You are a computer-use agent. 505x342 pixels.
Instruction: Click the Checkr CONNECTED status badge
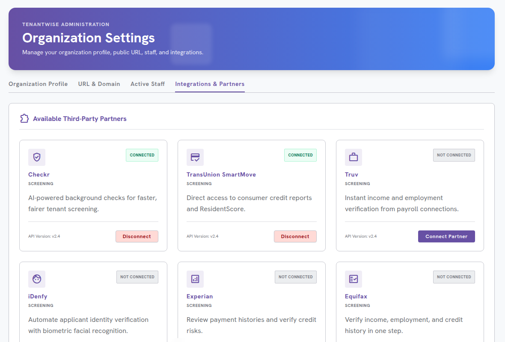(142, 155)
